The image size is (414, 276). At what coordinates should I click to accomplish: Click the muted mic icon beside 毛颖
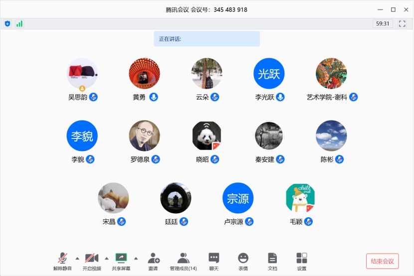click(308, 222)
